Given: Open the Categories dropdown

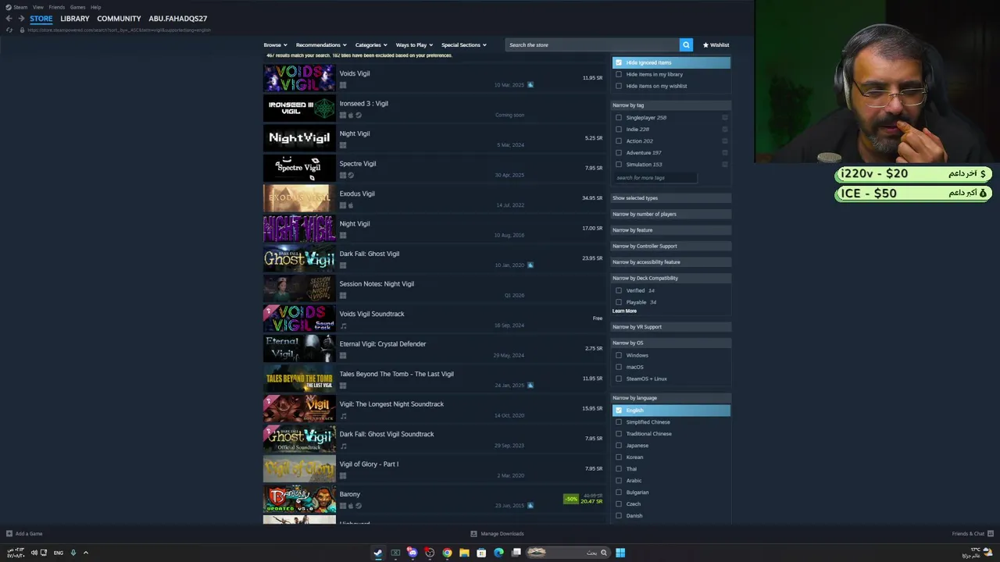Looking at the screenshot, I should [x=371, y=44].
